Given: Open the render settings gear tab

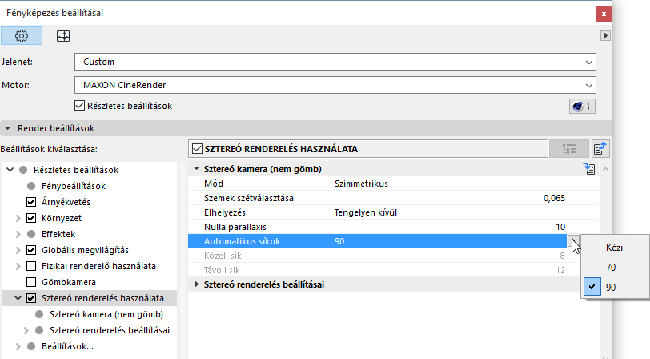Looking at the screenshot, I should [x=22, y=35].
